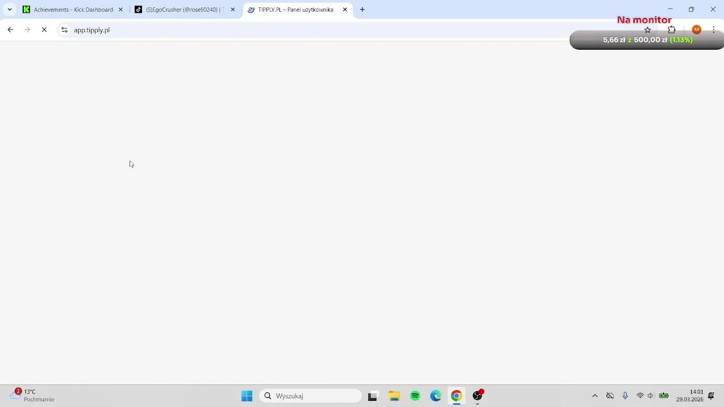The width and height of the screenshot is (724, 407).
Task: Open the OBS Studio taskbar icon
Action: [x=477, y=396]
